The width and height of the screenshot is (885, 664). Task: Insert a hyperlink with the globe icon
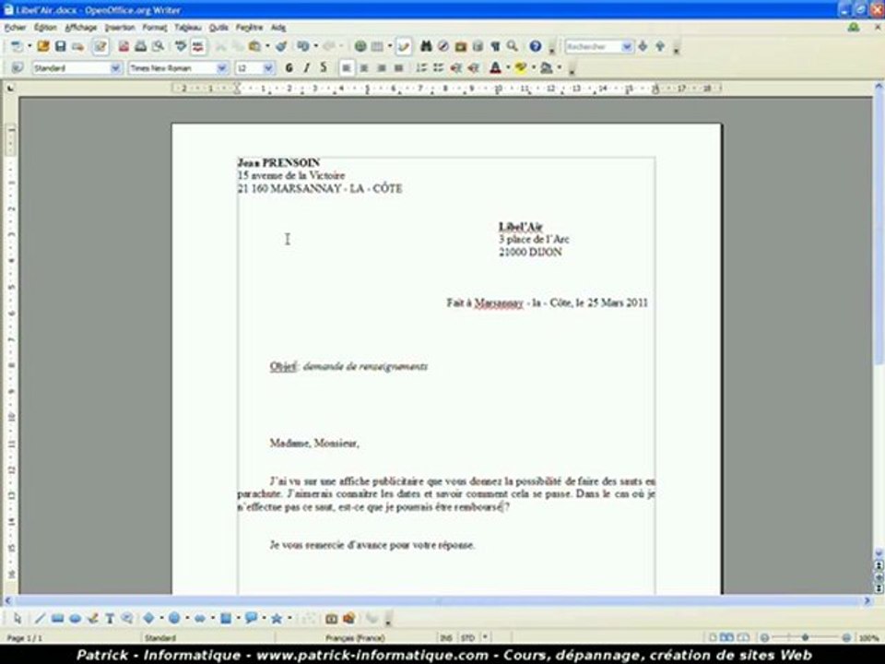pos(360,46)
